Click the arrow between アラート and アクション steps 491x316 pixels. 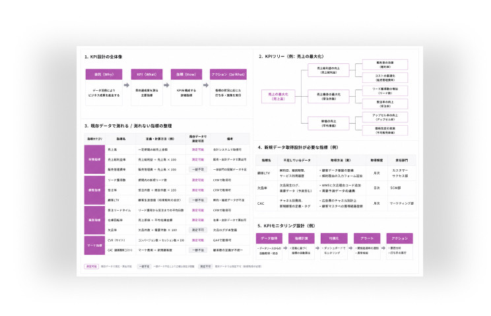tap(383, 248)
